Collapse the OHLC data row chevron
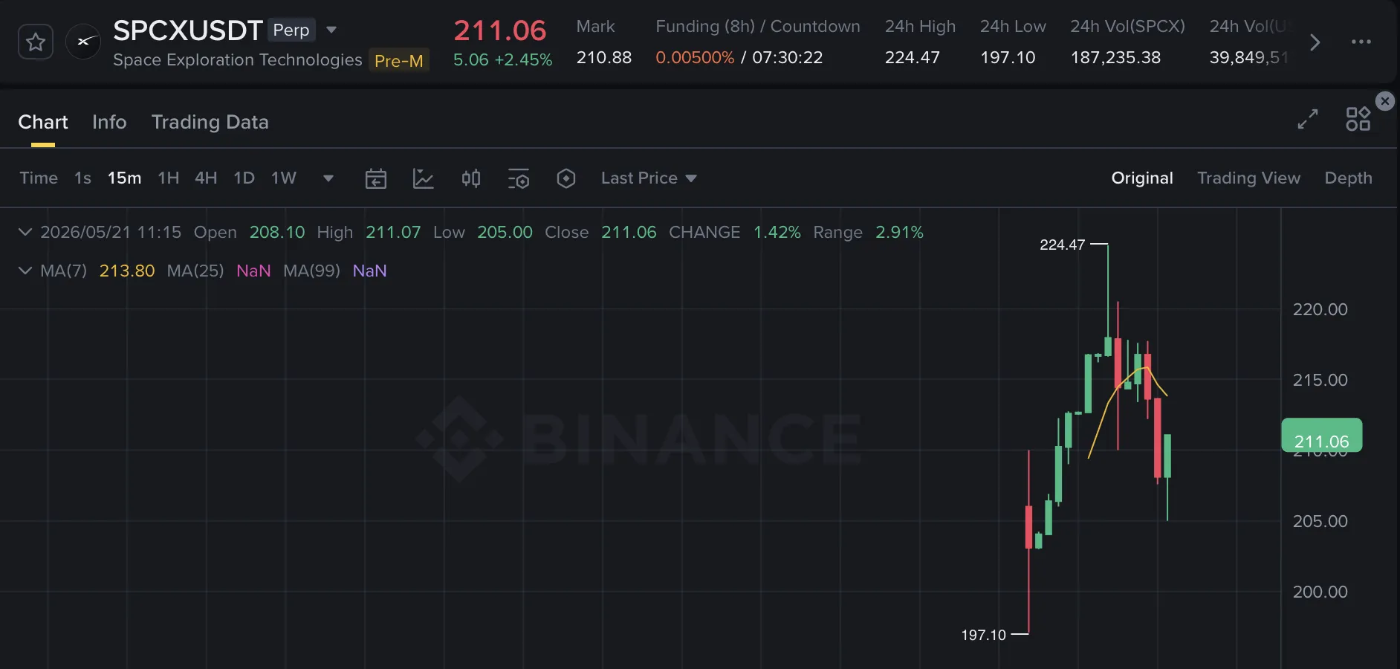 coord(25,232)
